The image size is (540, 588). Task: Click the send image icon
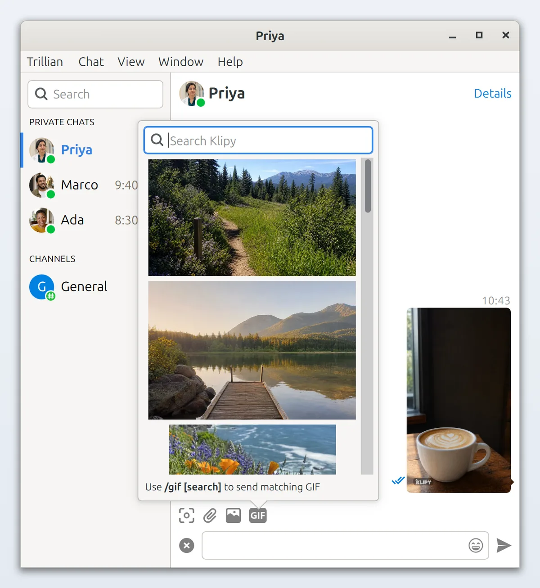click(233, 516)
